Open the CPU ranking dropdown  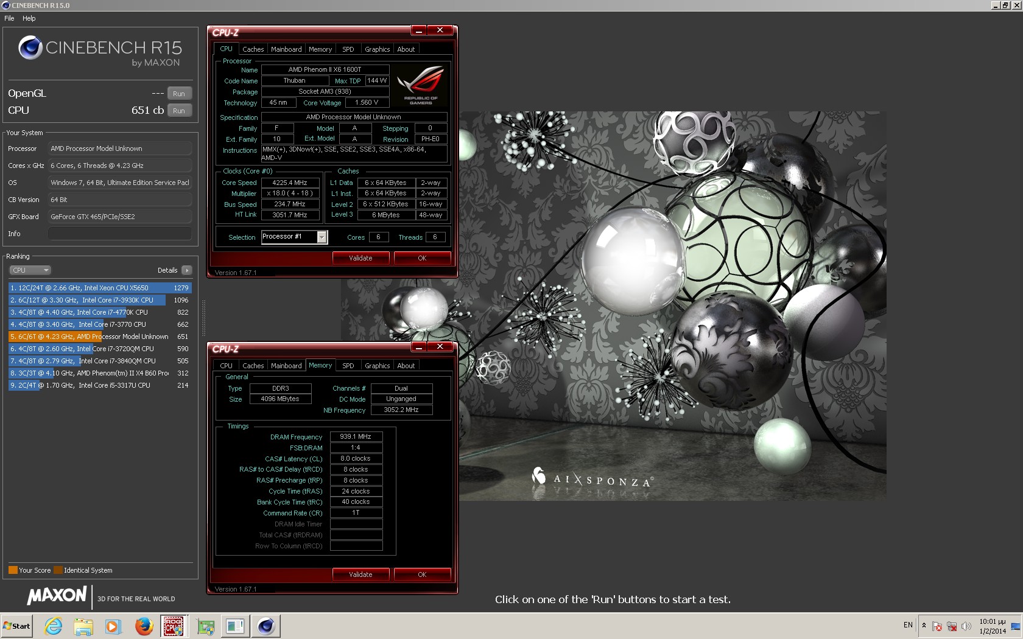point(30,270)
